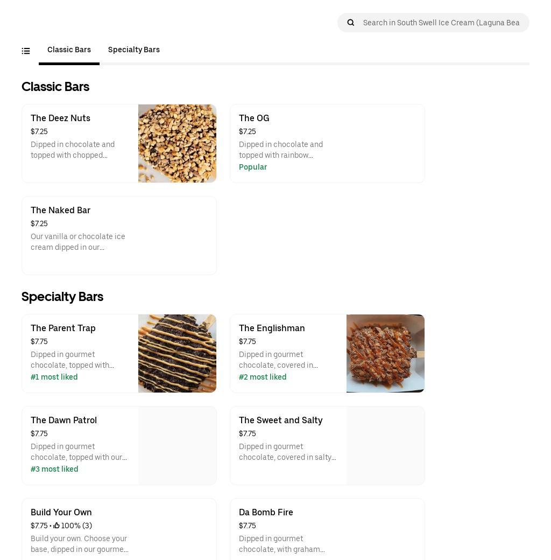Select The OG bar item
551x560 pixels.
(327, 143)
